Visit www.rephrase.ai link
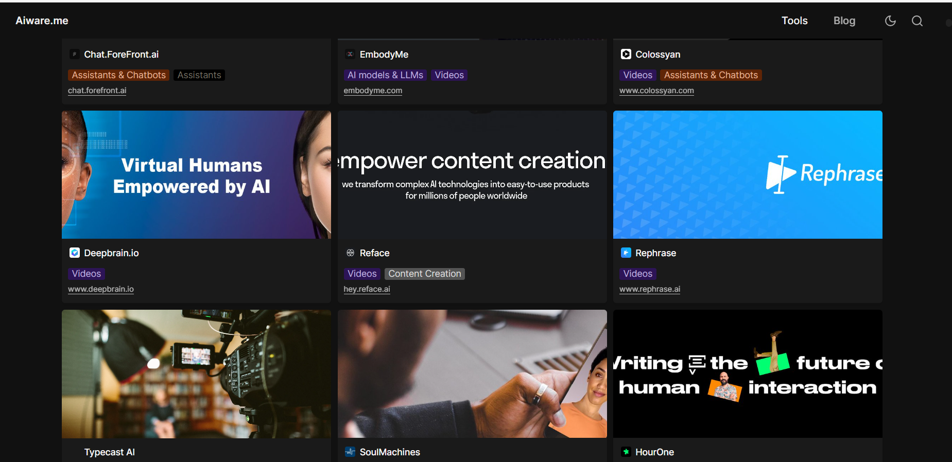 click(650, 289)
